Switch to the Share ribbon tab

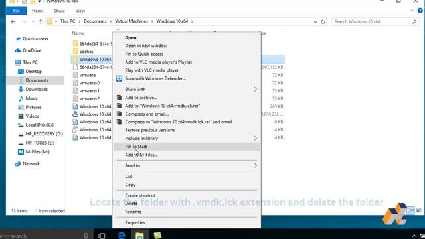[59, 11]
